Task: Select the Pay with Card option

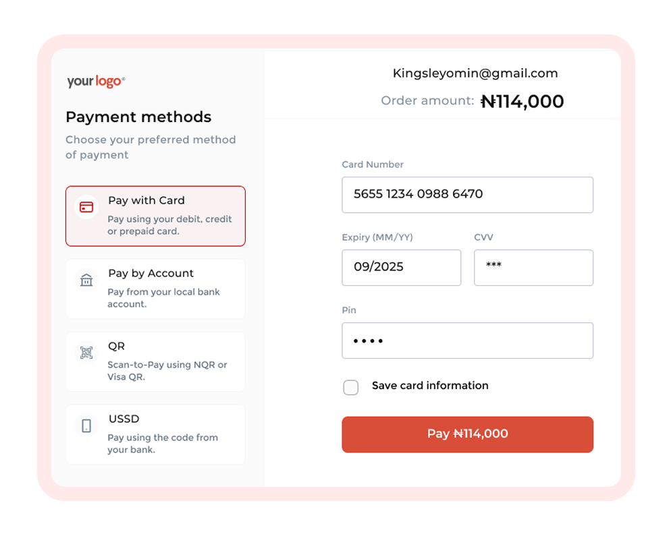Action: (x=155, y=216)
